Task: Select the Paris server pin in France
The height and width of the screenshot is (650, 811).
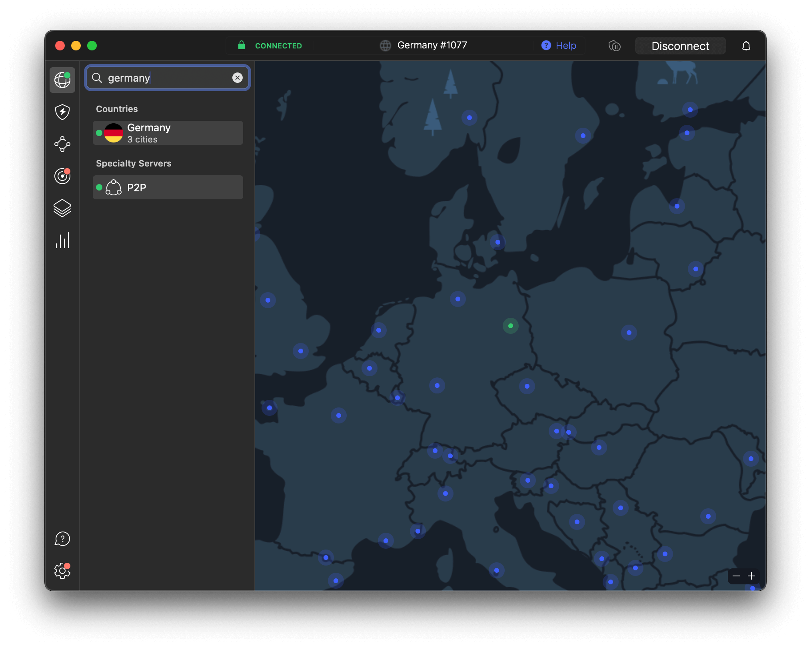Action: click(339, 415)
